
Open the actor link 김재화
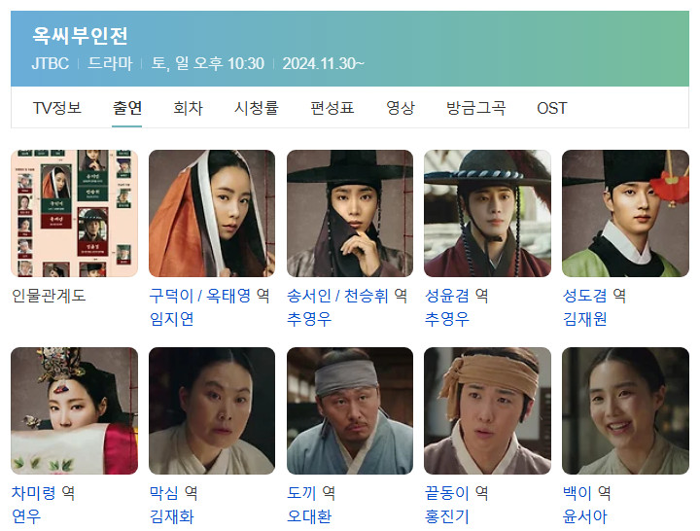click(x=171, y=516)
